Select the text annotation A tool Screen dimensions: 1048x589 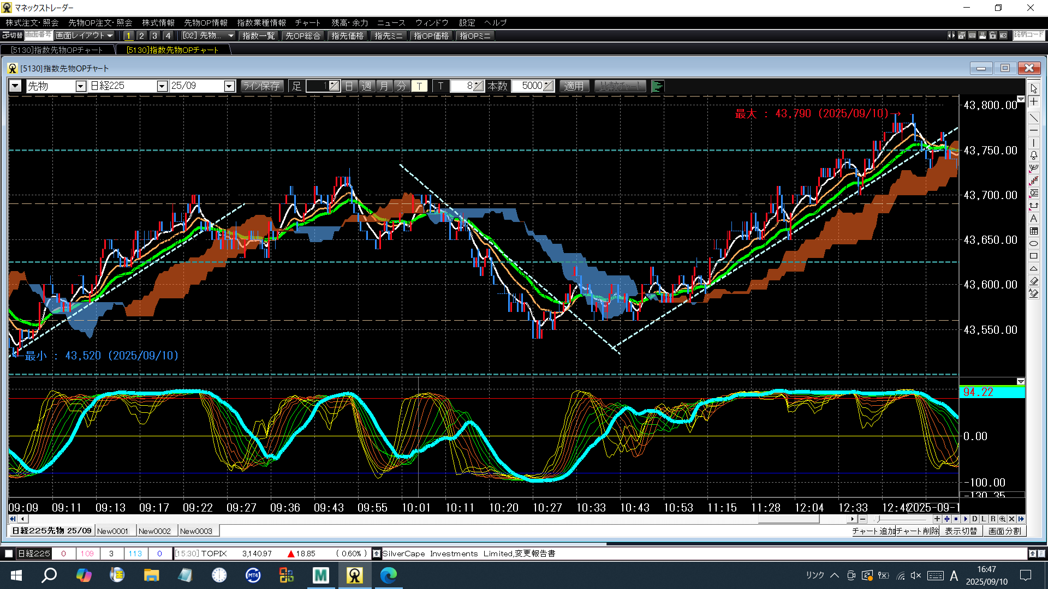click(1033, 219)
